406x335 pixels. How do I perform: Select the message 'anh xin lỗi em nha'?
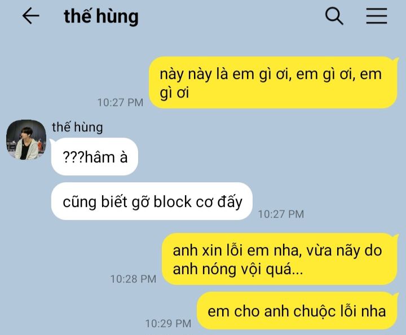click(280, 259)
